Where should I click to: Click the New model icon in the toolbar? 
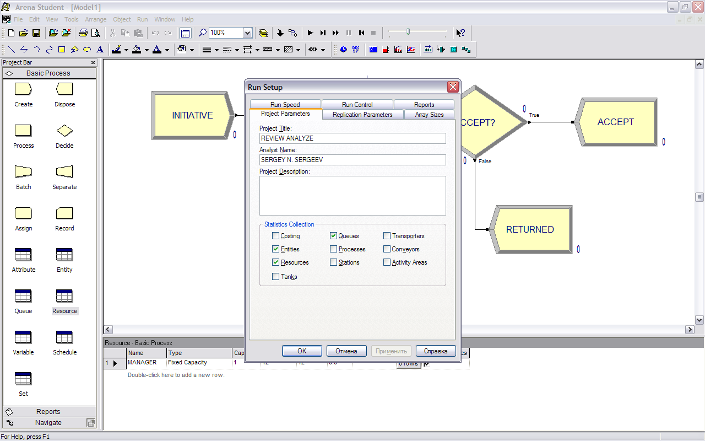pyautogui.click(x=11, y=33)
